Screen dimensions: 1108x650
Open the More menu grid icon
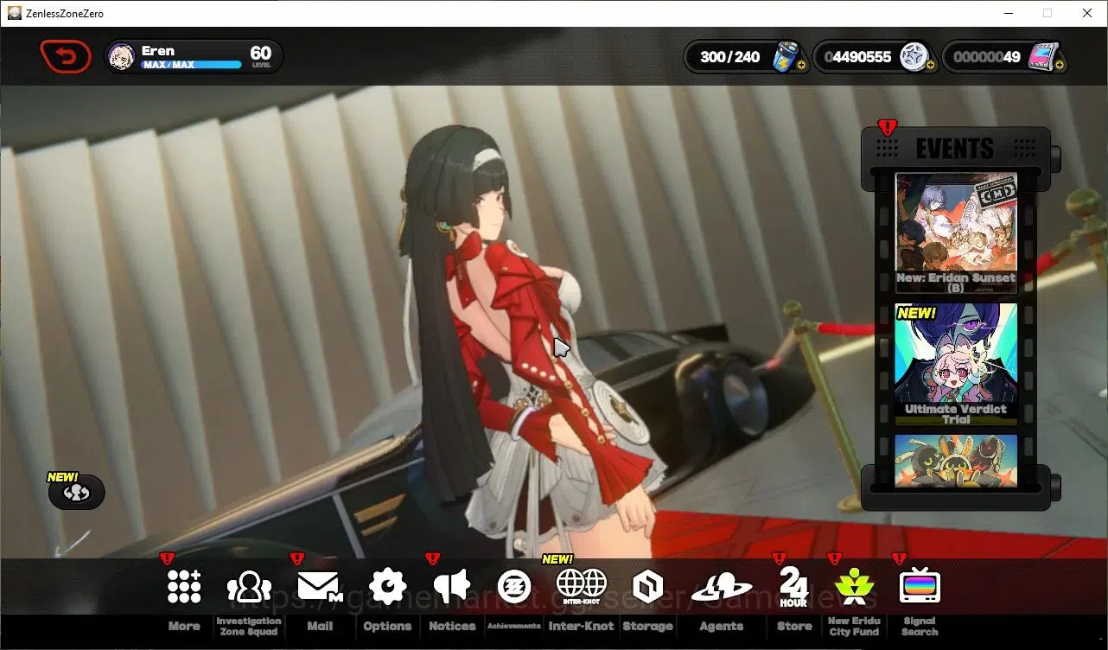184,587
